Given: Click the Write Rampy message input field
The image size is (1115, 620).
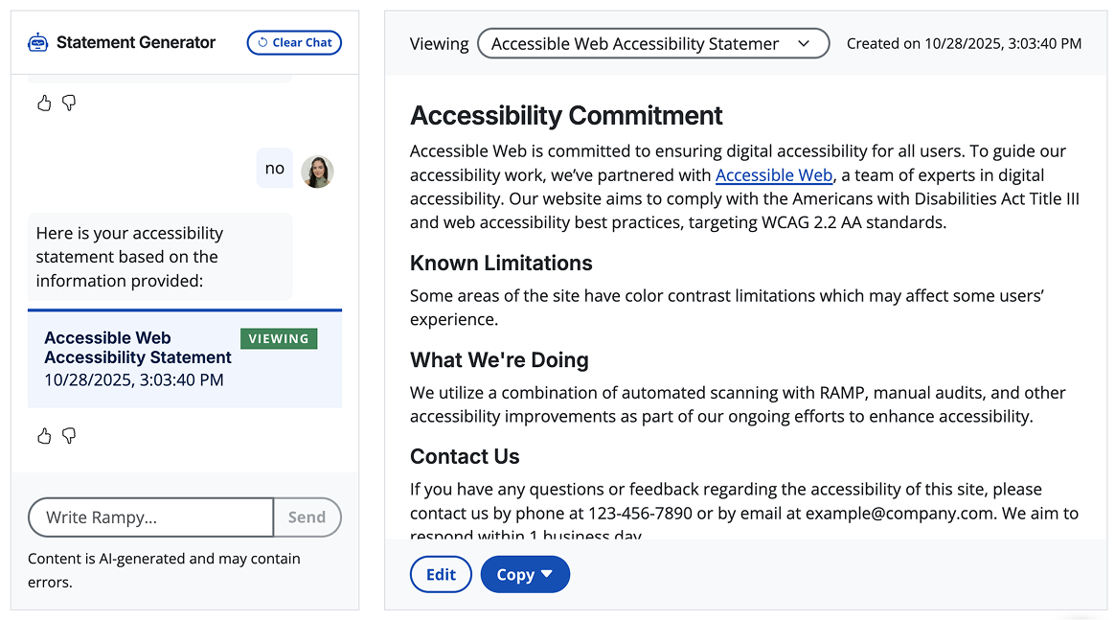Looking at the screenshot, I should pyautogui.click(x=150, y=517).
